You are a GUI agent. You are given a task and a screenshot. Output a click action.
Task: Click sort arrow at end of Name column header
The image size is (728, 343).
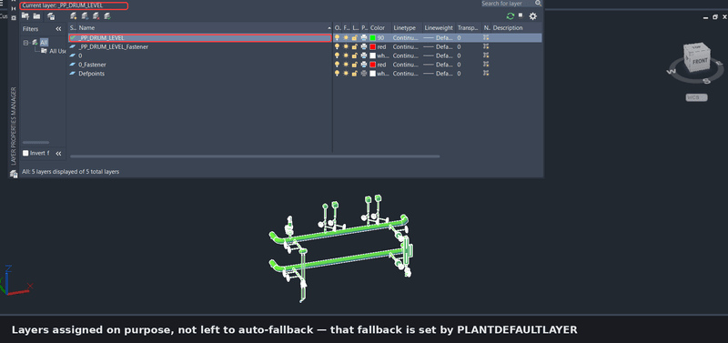[x=329, y=28]
